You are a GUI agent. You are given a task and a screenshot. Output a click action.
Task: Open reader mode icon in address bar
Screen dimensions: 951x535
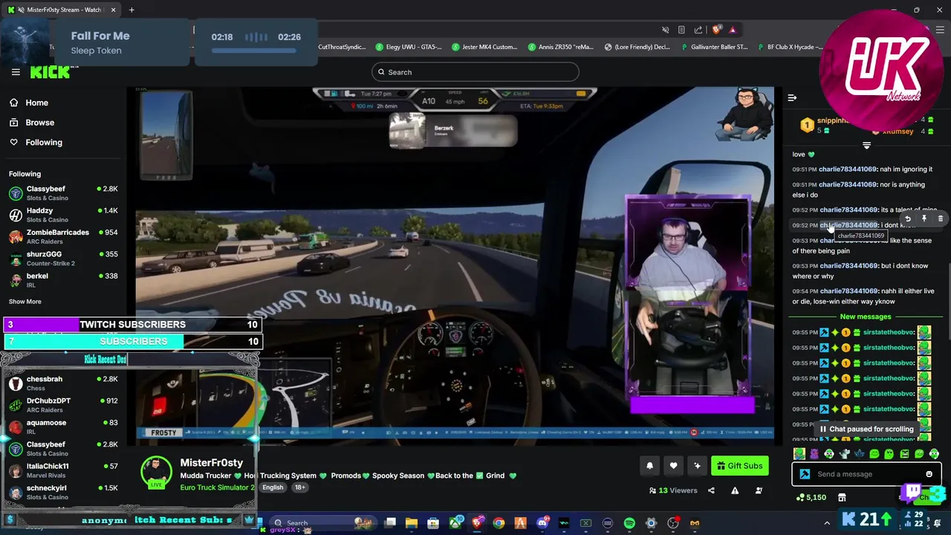click(x=681, y=30)
